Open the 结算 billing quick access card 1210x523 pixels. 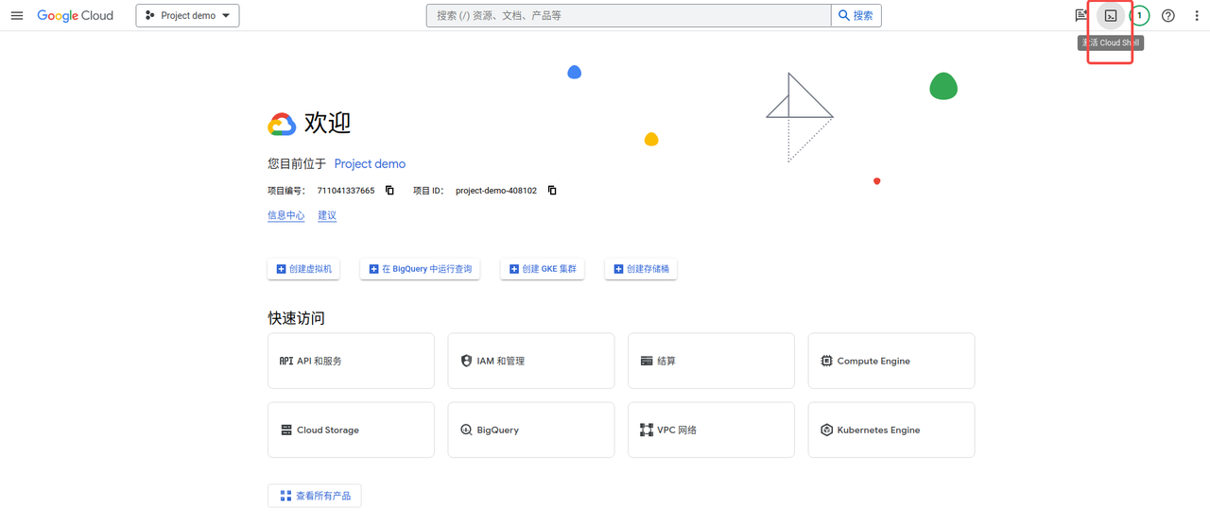coord(711,361)
